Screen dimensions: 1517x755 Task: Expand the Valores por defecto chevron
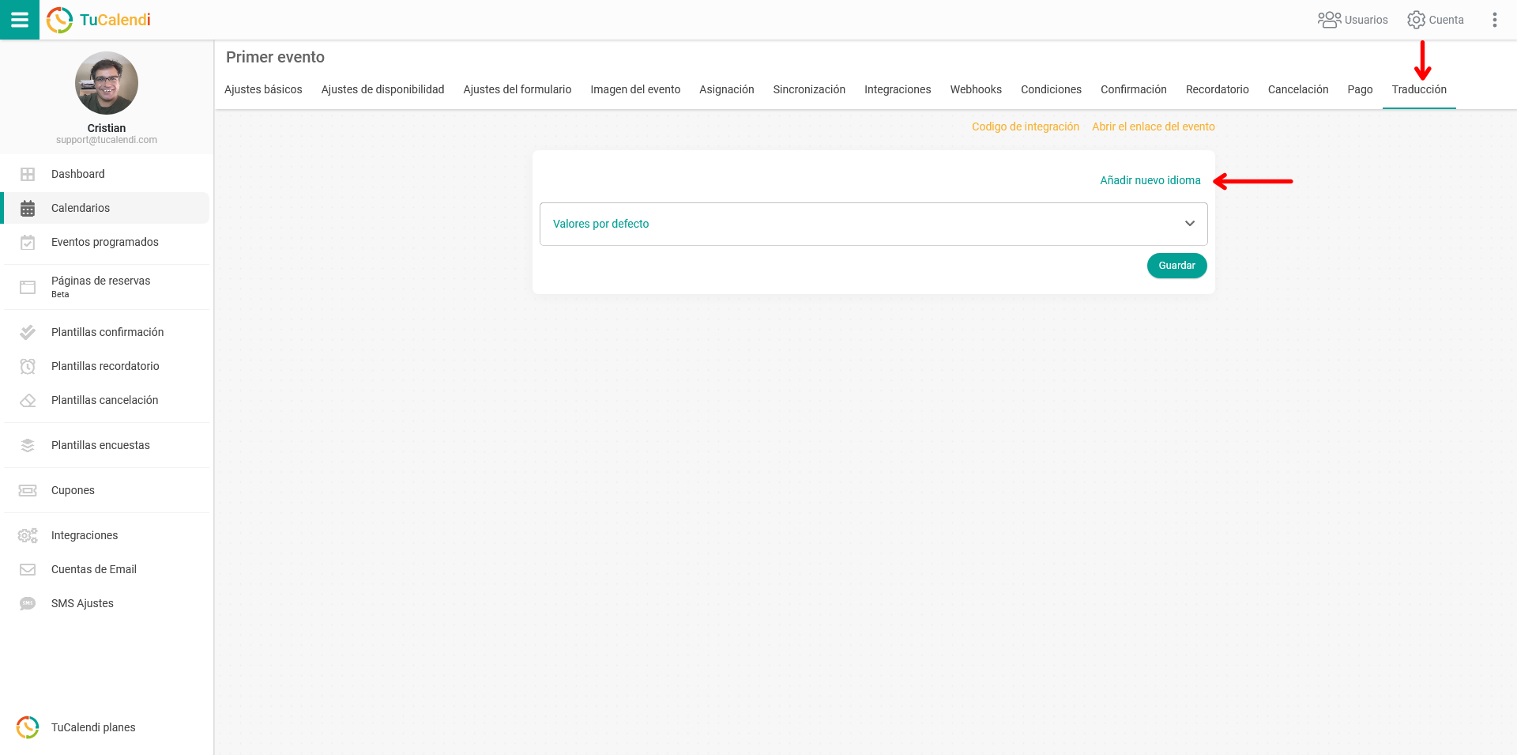(1189, 224)
